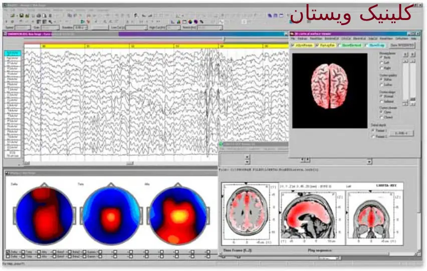Viewport: 427px width, 271px height.
Task: Toggle the first yellow checkbox in 3D window
Action: coord(293,45)
